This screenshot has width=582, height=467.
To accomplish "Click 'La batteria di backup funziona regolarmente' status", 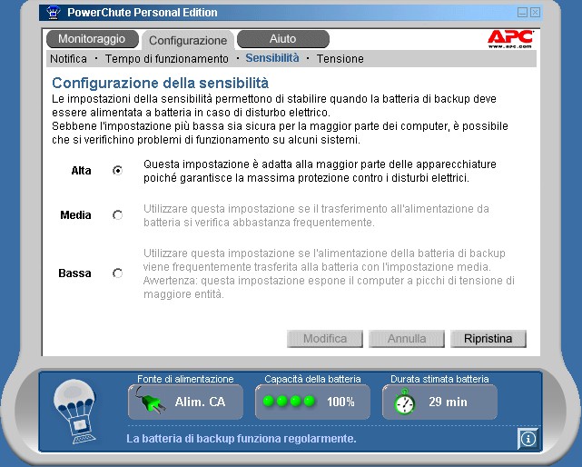I will pos(242,439).
